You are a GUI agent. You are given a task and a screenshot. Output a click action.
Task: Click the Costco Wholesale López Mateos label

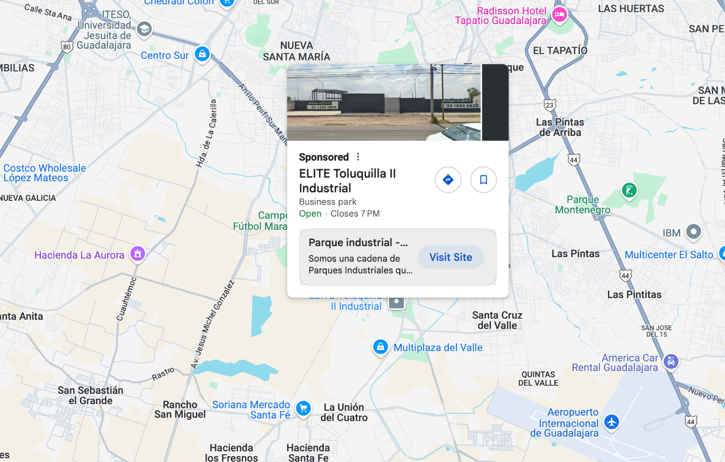(44, 173)
